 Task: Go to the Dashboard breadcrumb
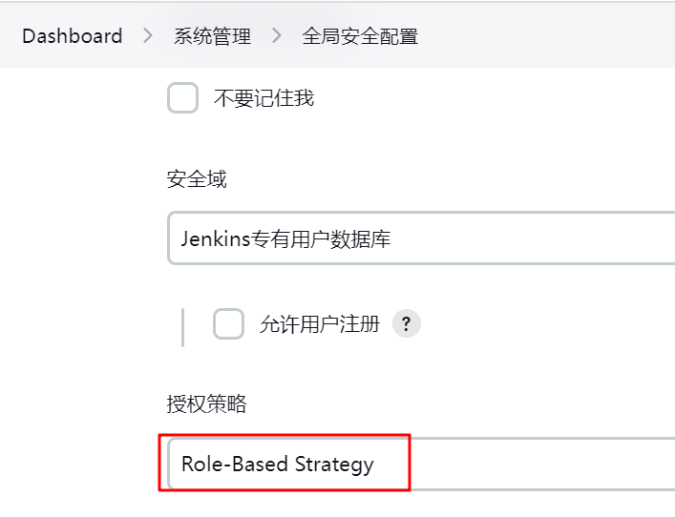73,36
